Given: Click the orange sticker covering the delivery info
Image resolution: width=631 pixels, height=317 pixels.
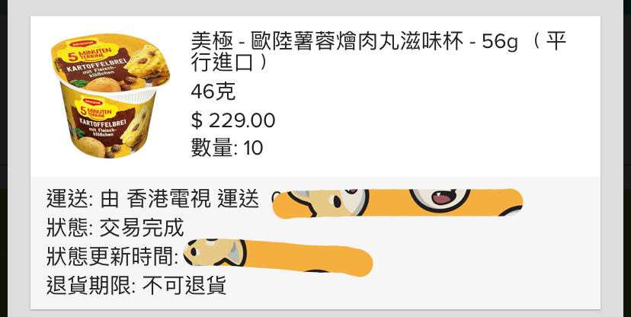Looking at the screenshot, I should pyautogui.click(x=398, y=203).
